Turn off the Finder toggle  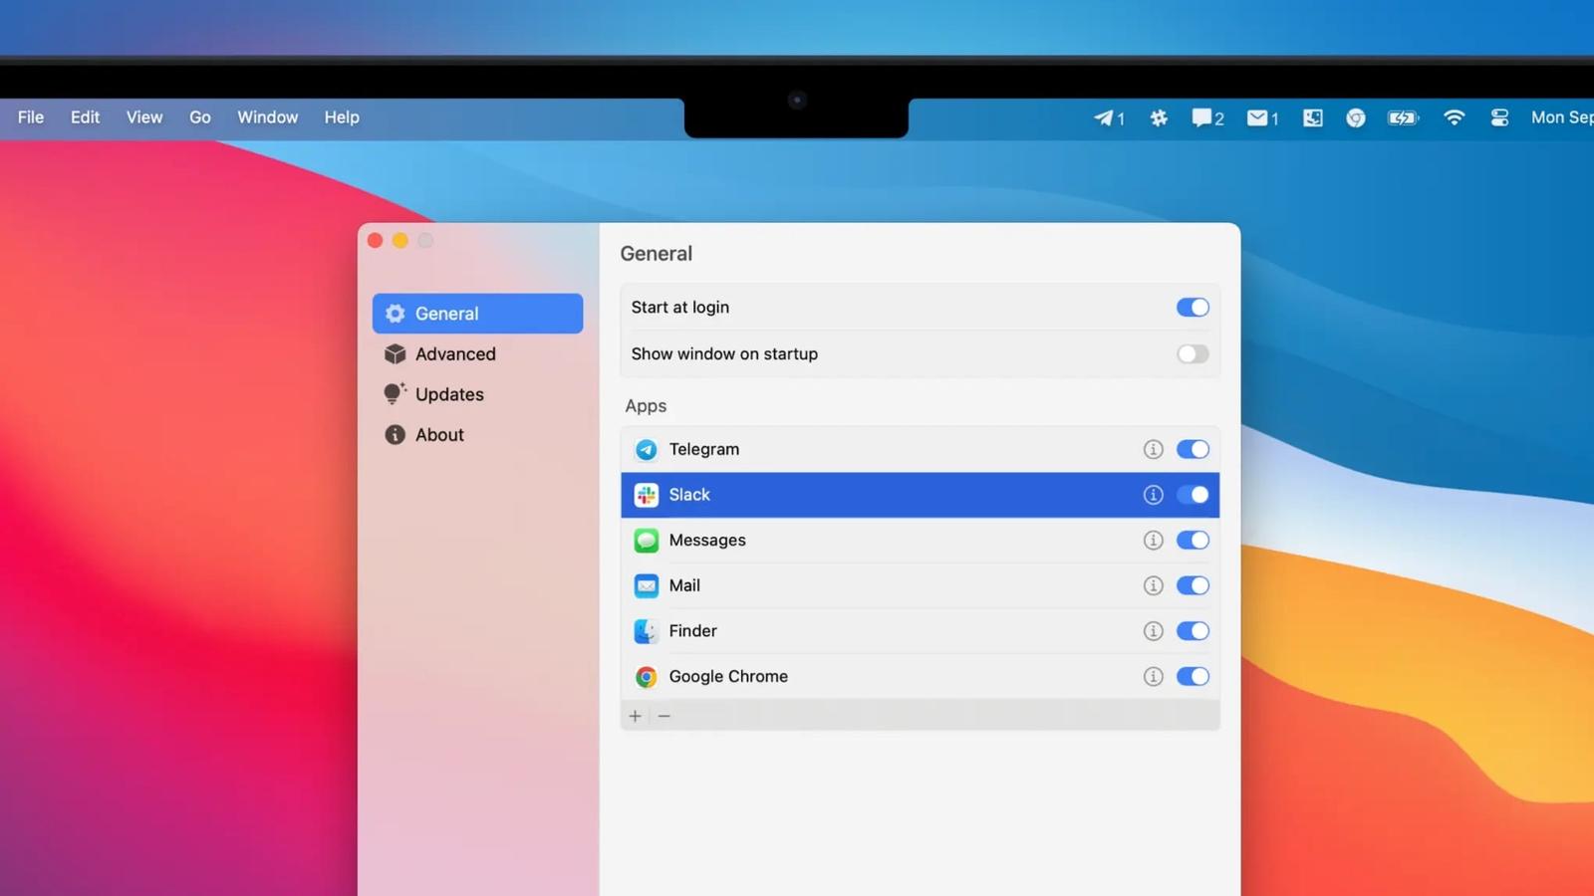[x=1193, y=631]
